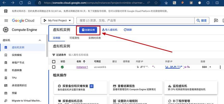Viewport: 224px width, 104px height.
Task: Click the 状态 column header
Action: pyautogui.click(x=63, y=62)
